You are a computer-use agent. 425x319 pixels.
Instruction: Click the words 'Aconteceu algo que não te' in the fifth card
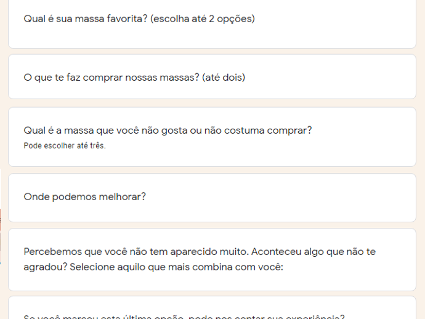314,252
